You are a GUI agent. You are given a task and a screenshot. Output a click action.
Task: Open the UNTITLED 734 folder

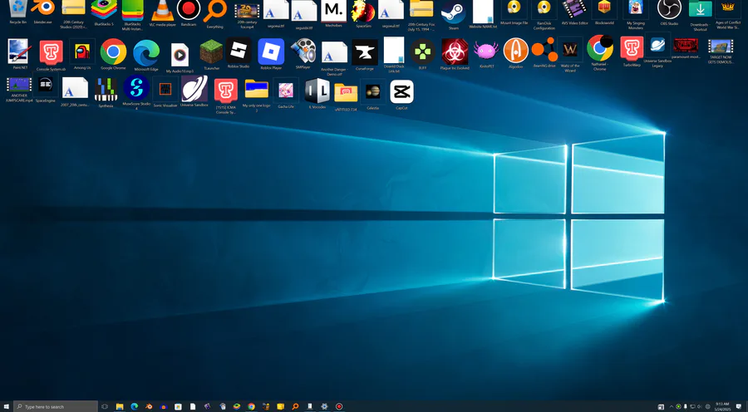(346, 96)
